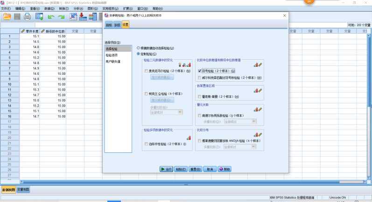372x202 pixels.
Task: Uncheck 符号检验 (2个样本) box
Action: [x=199, y=71]
